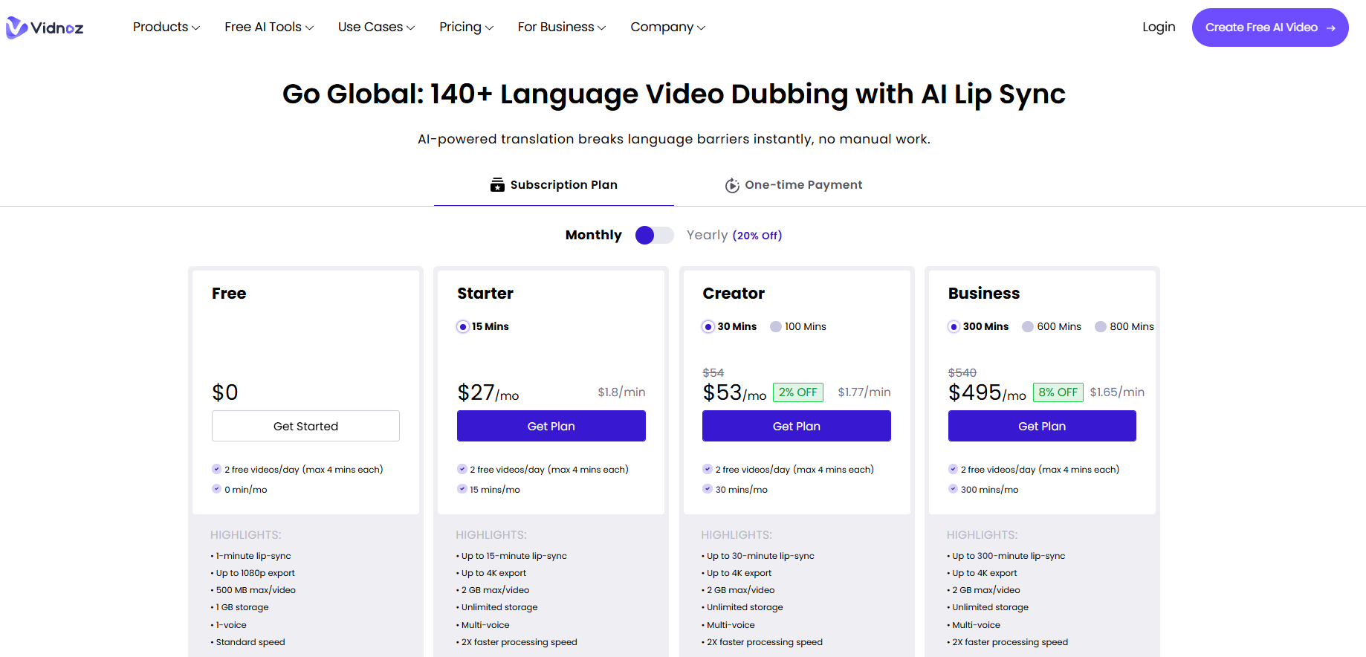Expand the Products menu
The height and width of the screenshot is (657, 1366).
click(x=166, y=27)
